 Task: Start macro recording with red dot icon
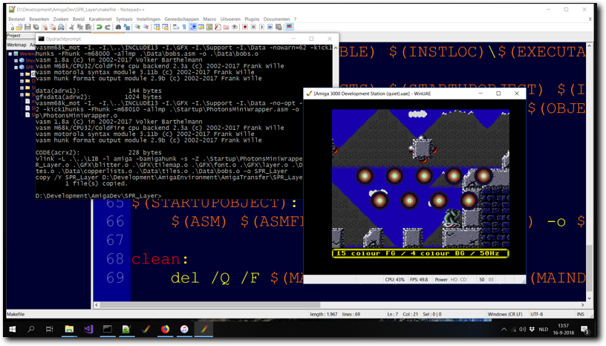245,27
